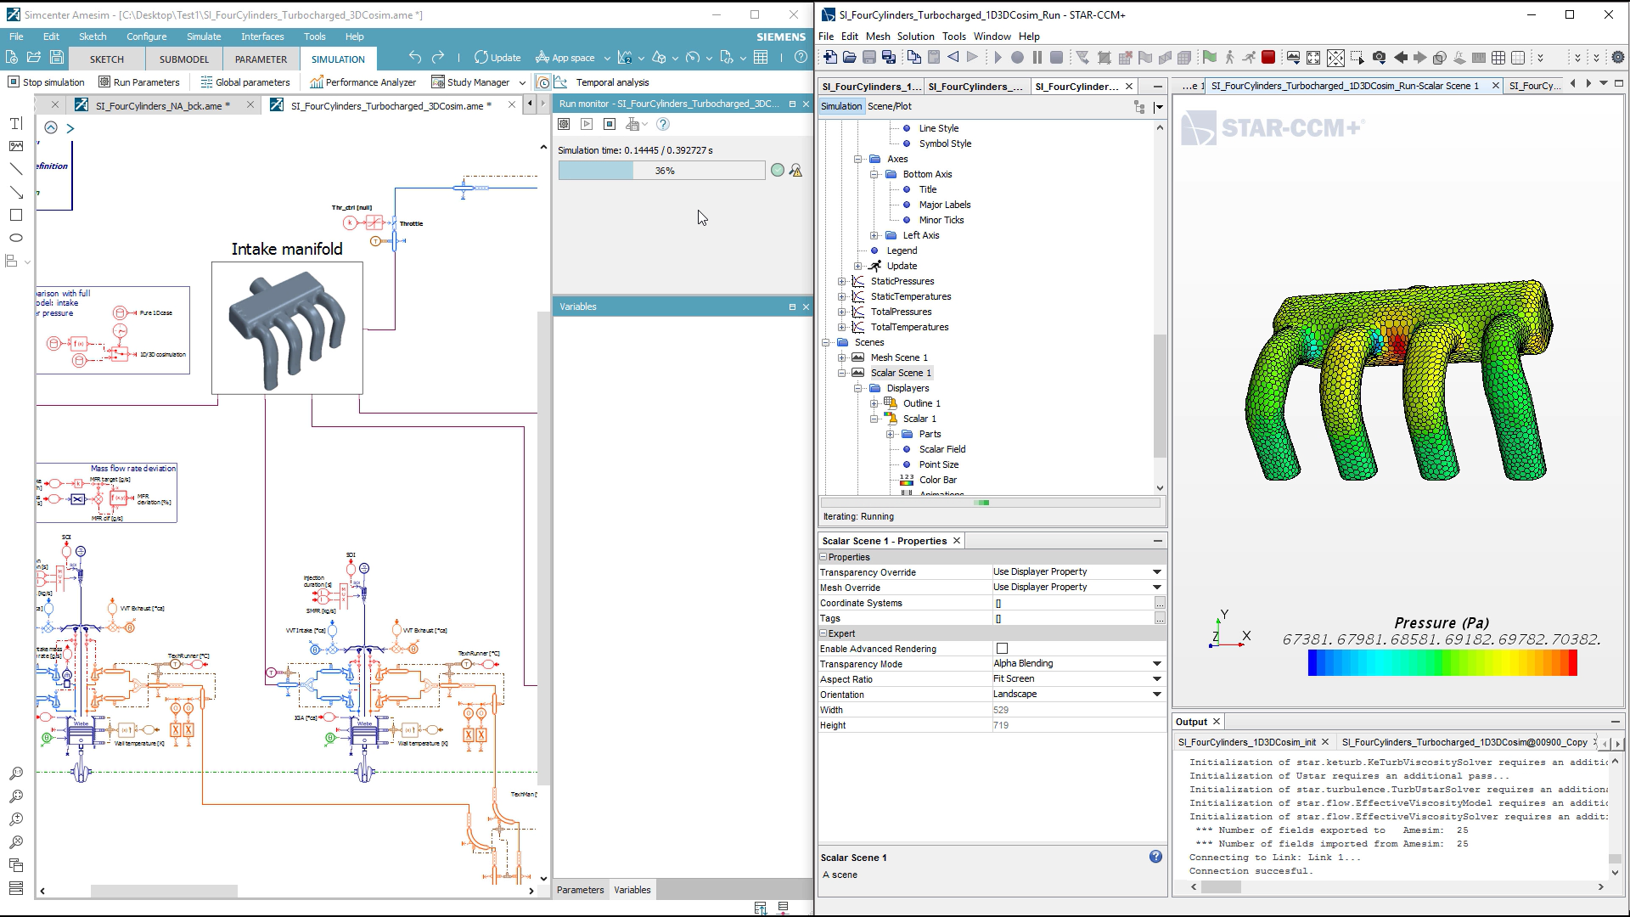
Task: Click the camera screenshot icon in STAR-CCM+
Action: (x=1379, y=58)
